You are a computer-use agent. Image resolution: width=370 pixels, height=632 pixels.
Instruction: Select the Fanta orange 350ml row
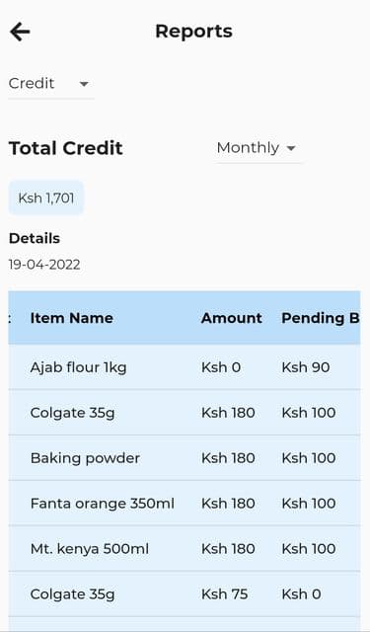coord(185,503)
